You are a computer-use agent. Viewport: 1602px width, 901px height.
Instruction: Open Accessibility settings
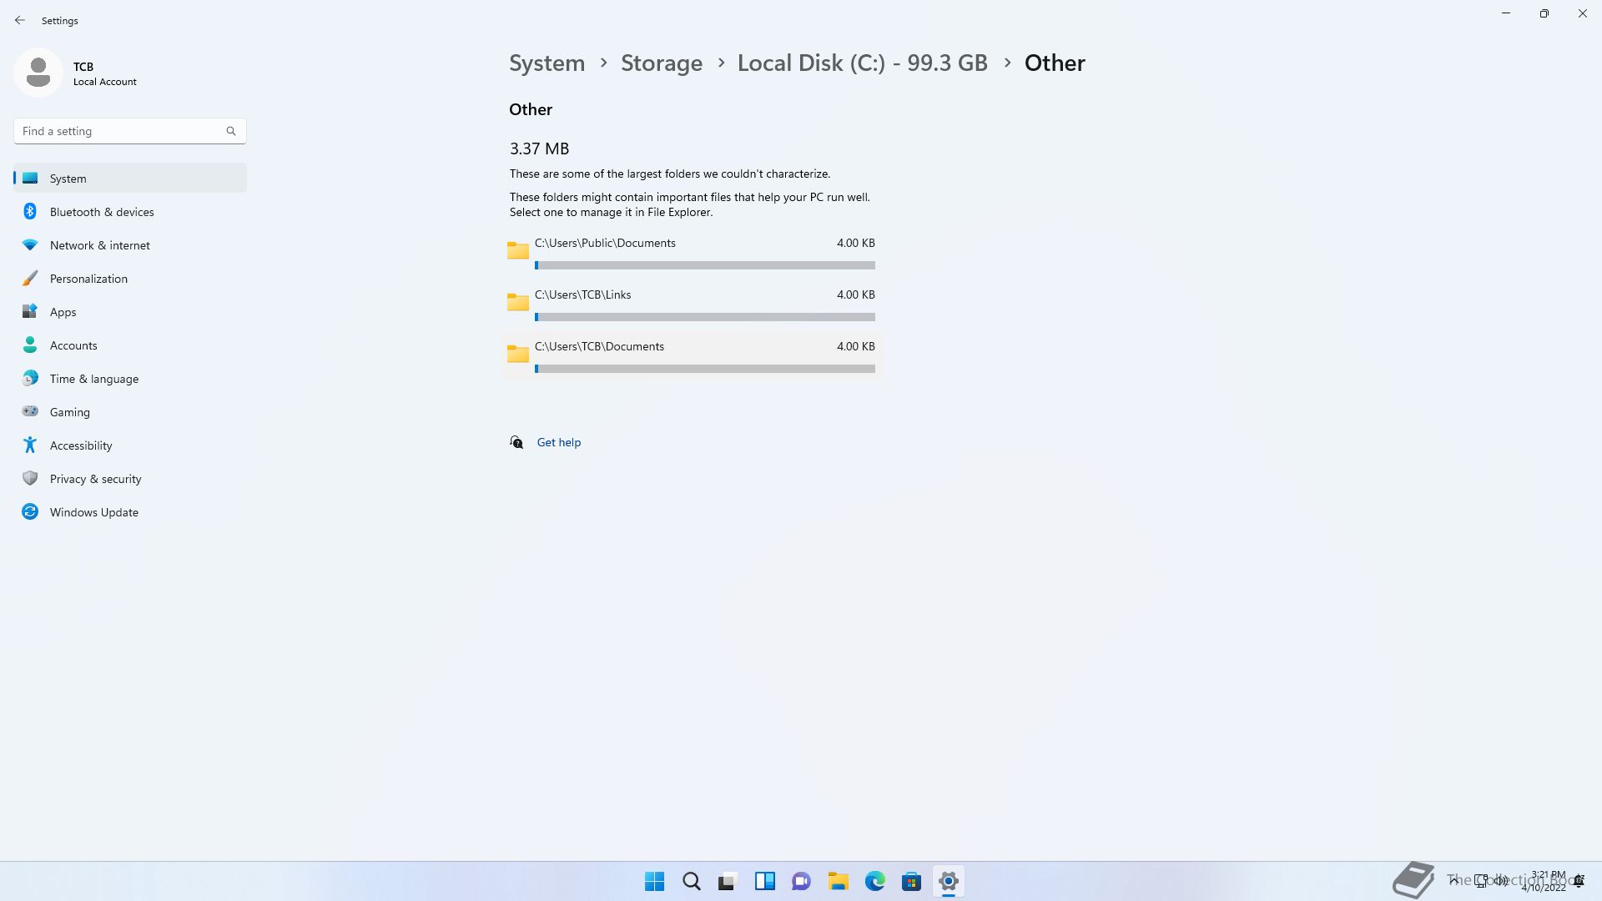[x=81, y=445]
